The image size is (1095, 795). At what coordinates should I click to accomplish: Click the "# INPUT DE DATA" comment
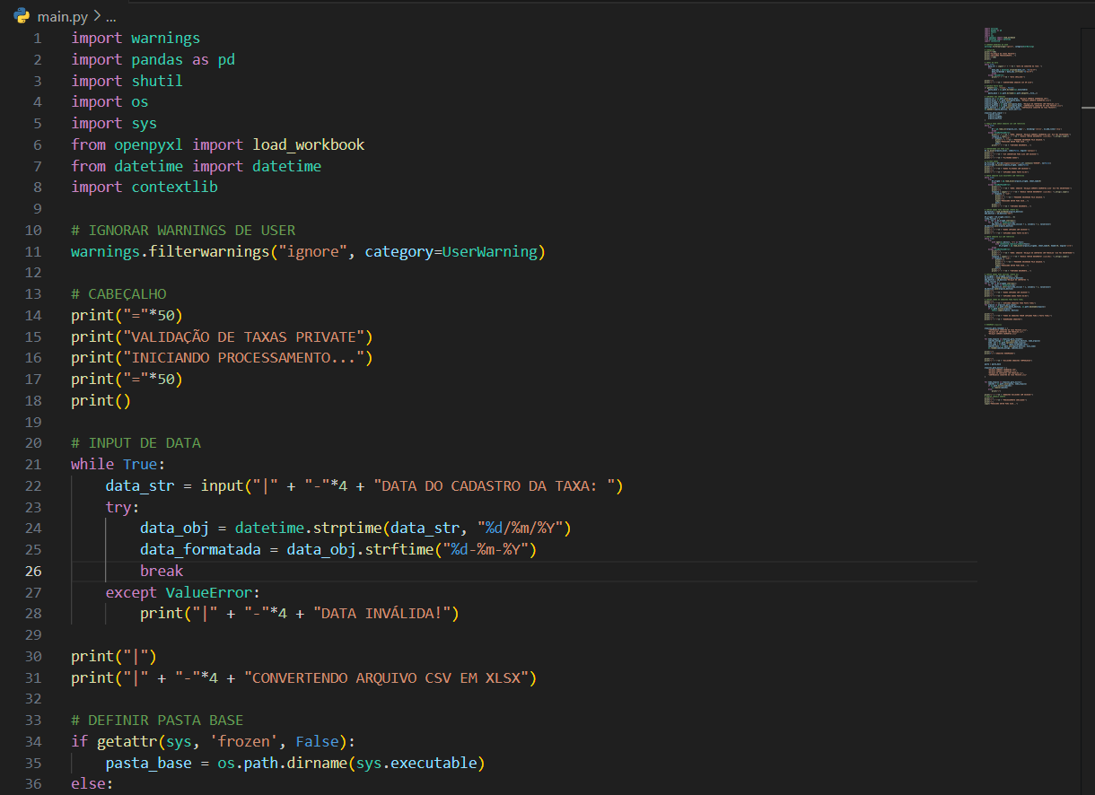(x=136, y=443)
